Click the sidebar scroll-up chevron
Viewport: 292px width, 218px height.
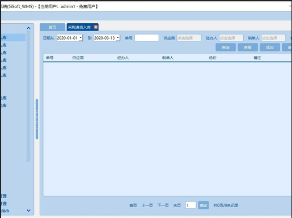[x=28, y=28]
